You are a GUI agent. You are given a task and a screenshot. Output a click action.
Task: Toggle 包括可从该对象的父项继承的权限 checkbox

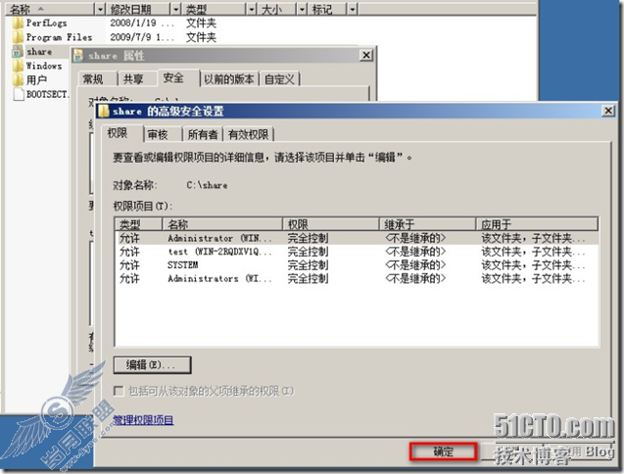119,391
